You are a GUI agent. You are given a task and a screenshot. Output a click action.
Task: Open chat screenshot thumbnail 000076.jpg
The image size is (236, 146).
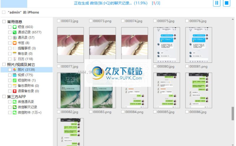[199, 45]
